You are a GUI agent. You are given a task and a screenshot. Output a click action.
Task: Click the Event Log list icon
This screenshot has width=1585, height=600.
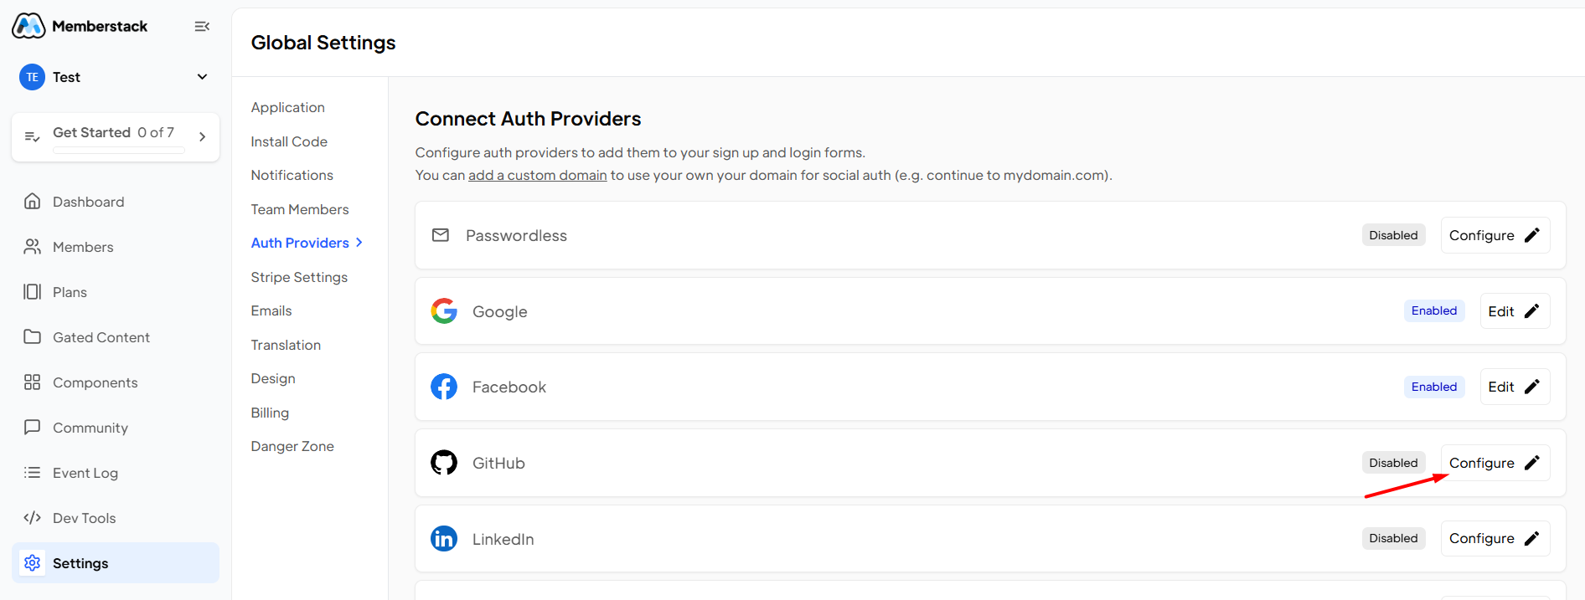[x=33, y=473]
